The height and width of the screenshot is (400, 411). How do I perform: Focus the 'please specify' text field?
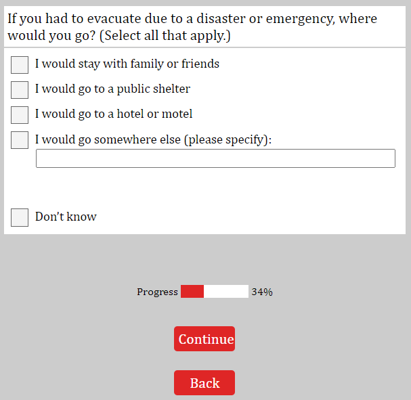[215, 158]
